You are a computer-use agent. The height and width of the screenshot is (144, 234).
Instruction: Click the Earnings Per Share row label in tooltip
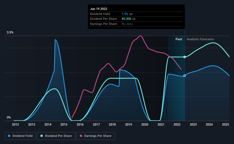click(103, 24)
